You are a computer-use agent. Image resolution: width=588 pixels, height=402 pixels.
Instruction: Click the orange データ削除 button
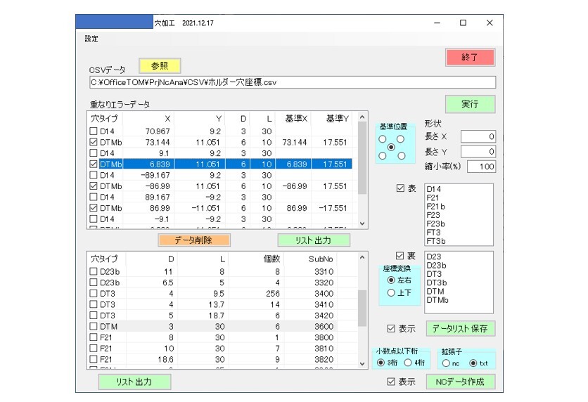tap(194, 240)
